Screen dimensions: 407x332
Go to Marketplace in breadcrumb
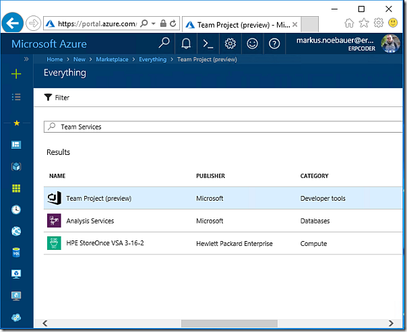click(112, 59)
